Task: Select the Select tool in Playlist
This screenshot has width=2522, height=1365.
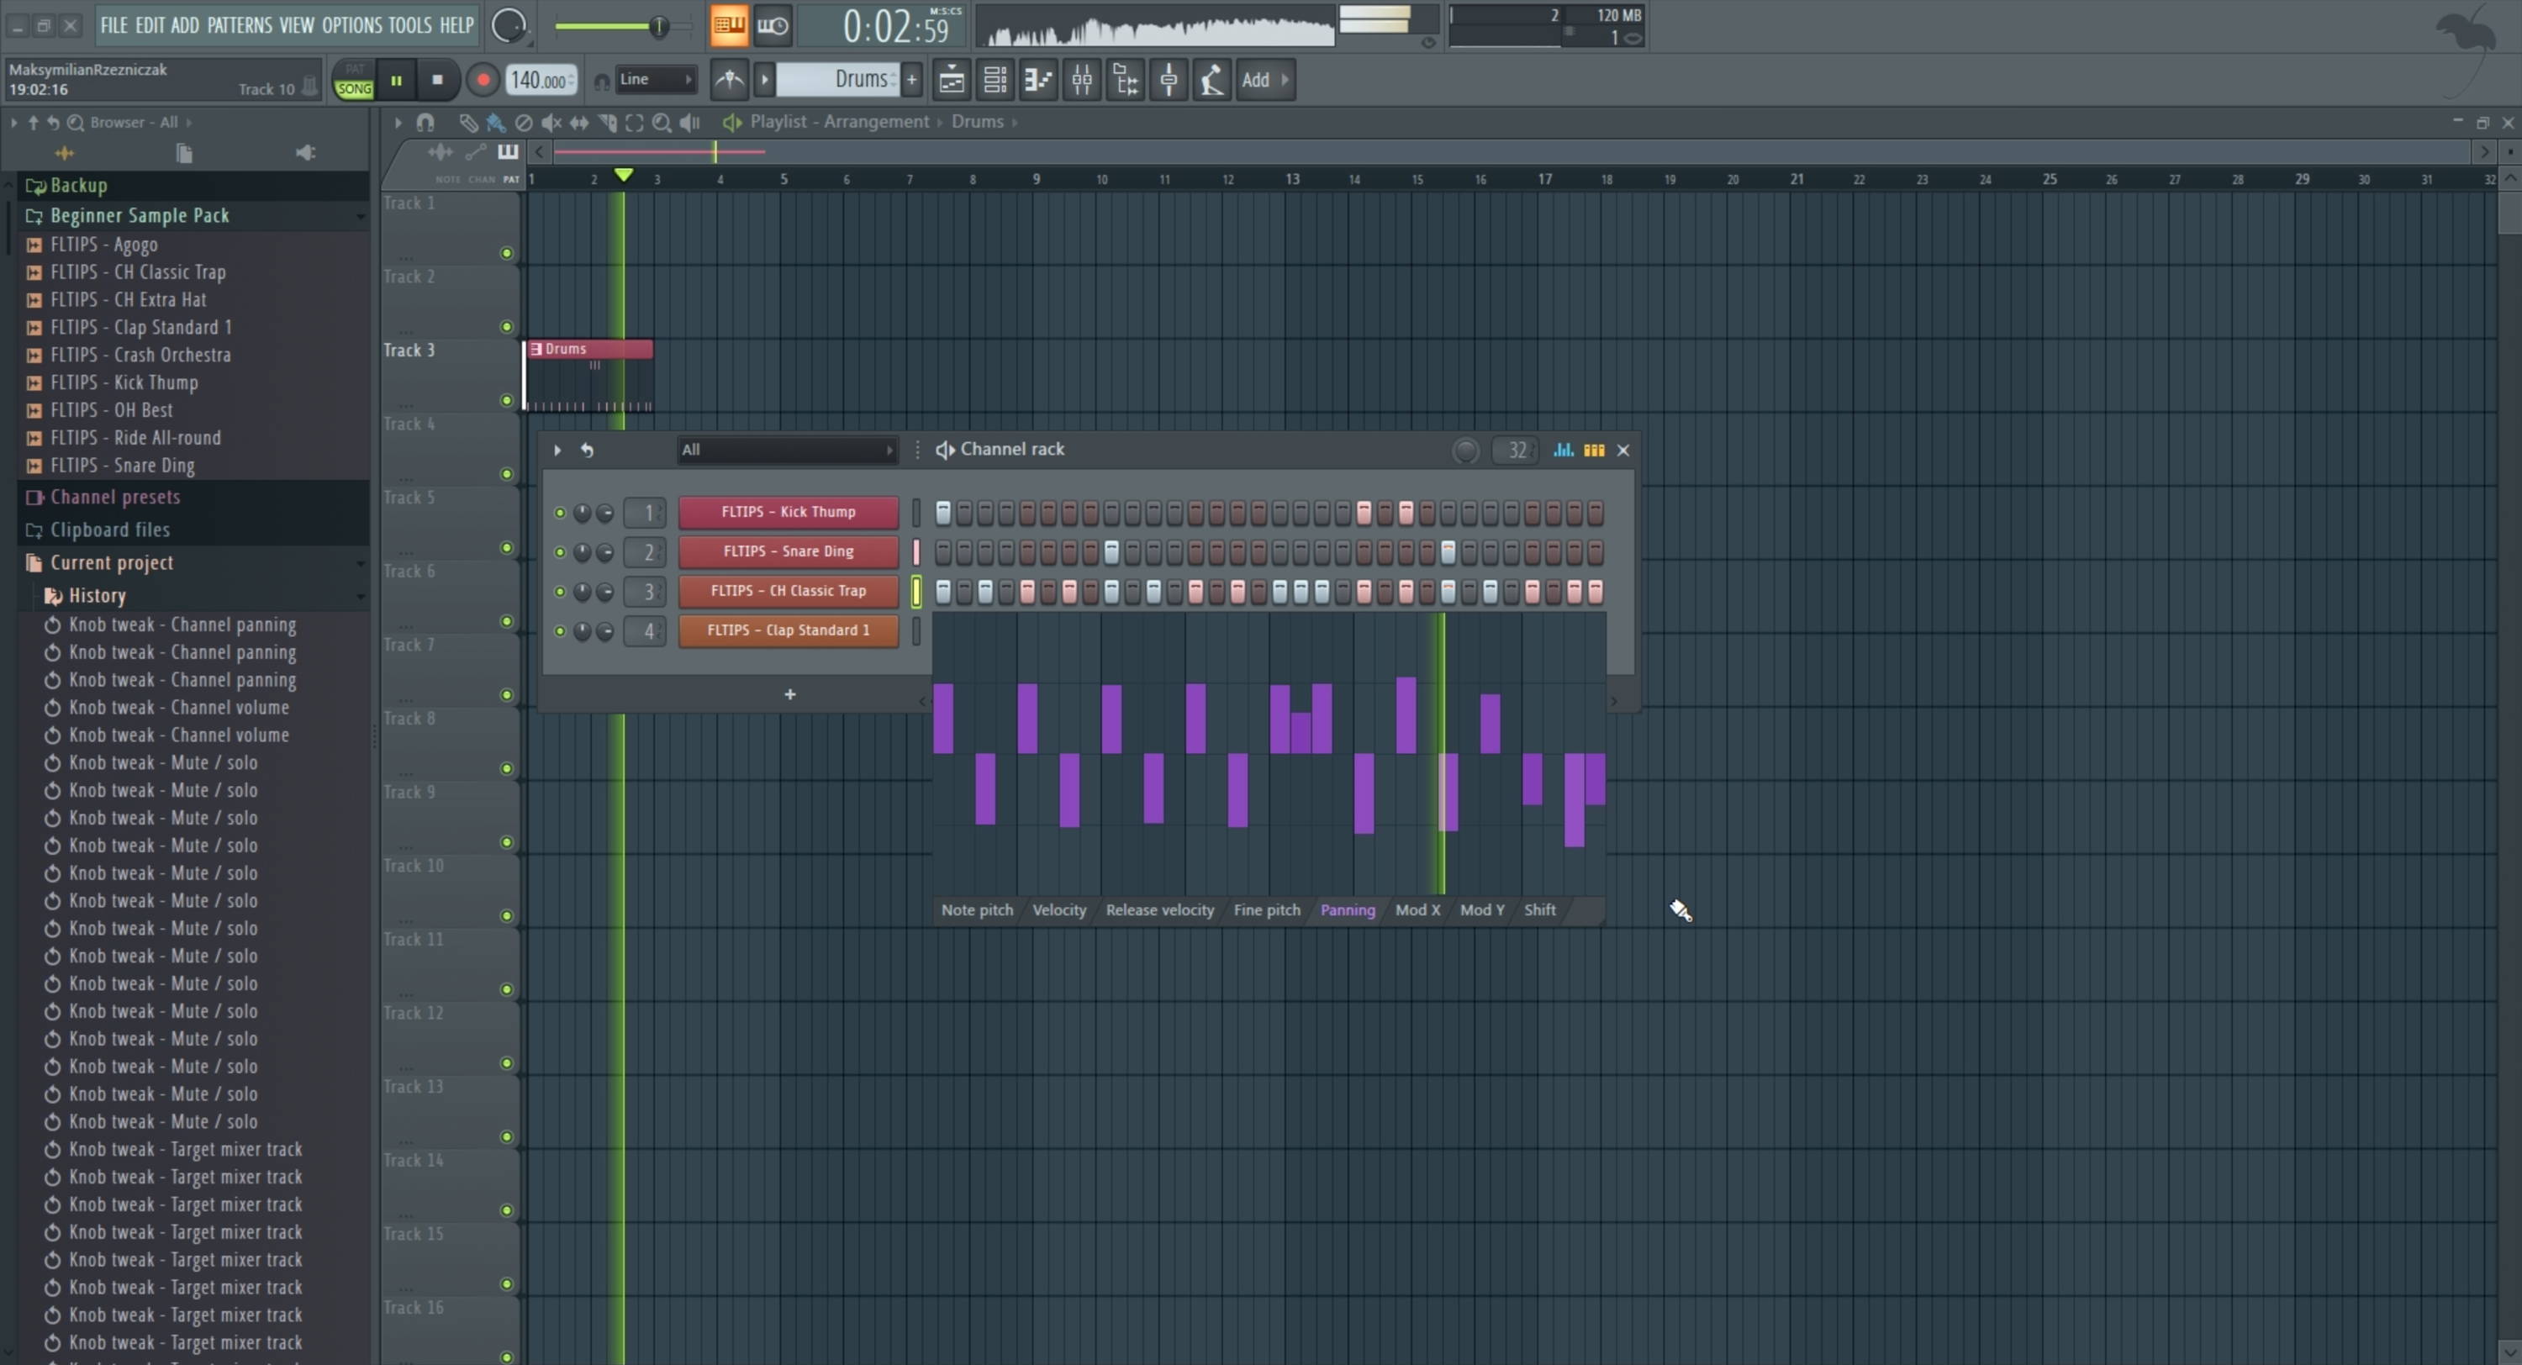Action: 635,123
